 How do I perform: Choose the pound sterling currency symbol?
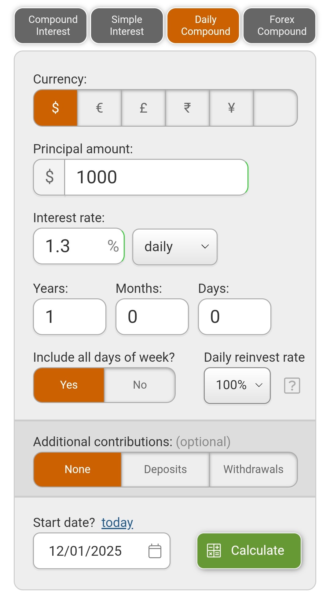(143, 108)
